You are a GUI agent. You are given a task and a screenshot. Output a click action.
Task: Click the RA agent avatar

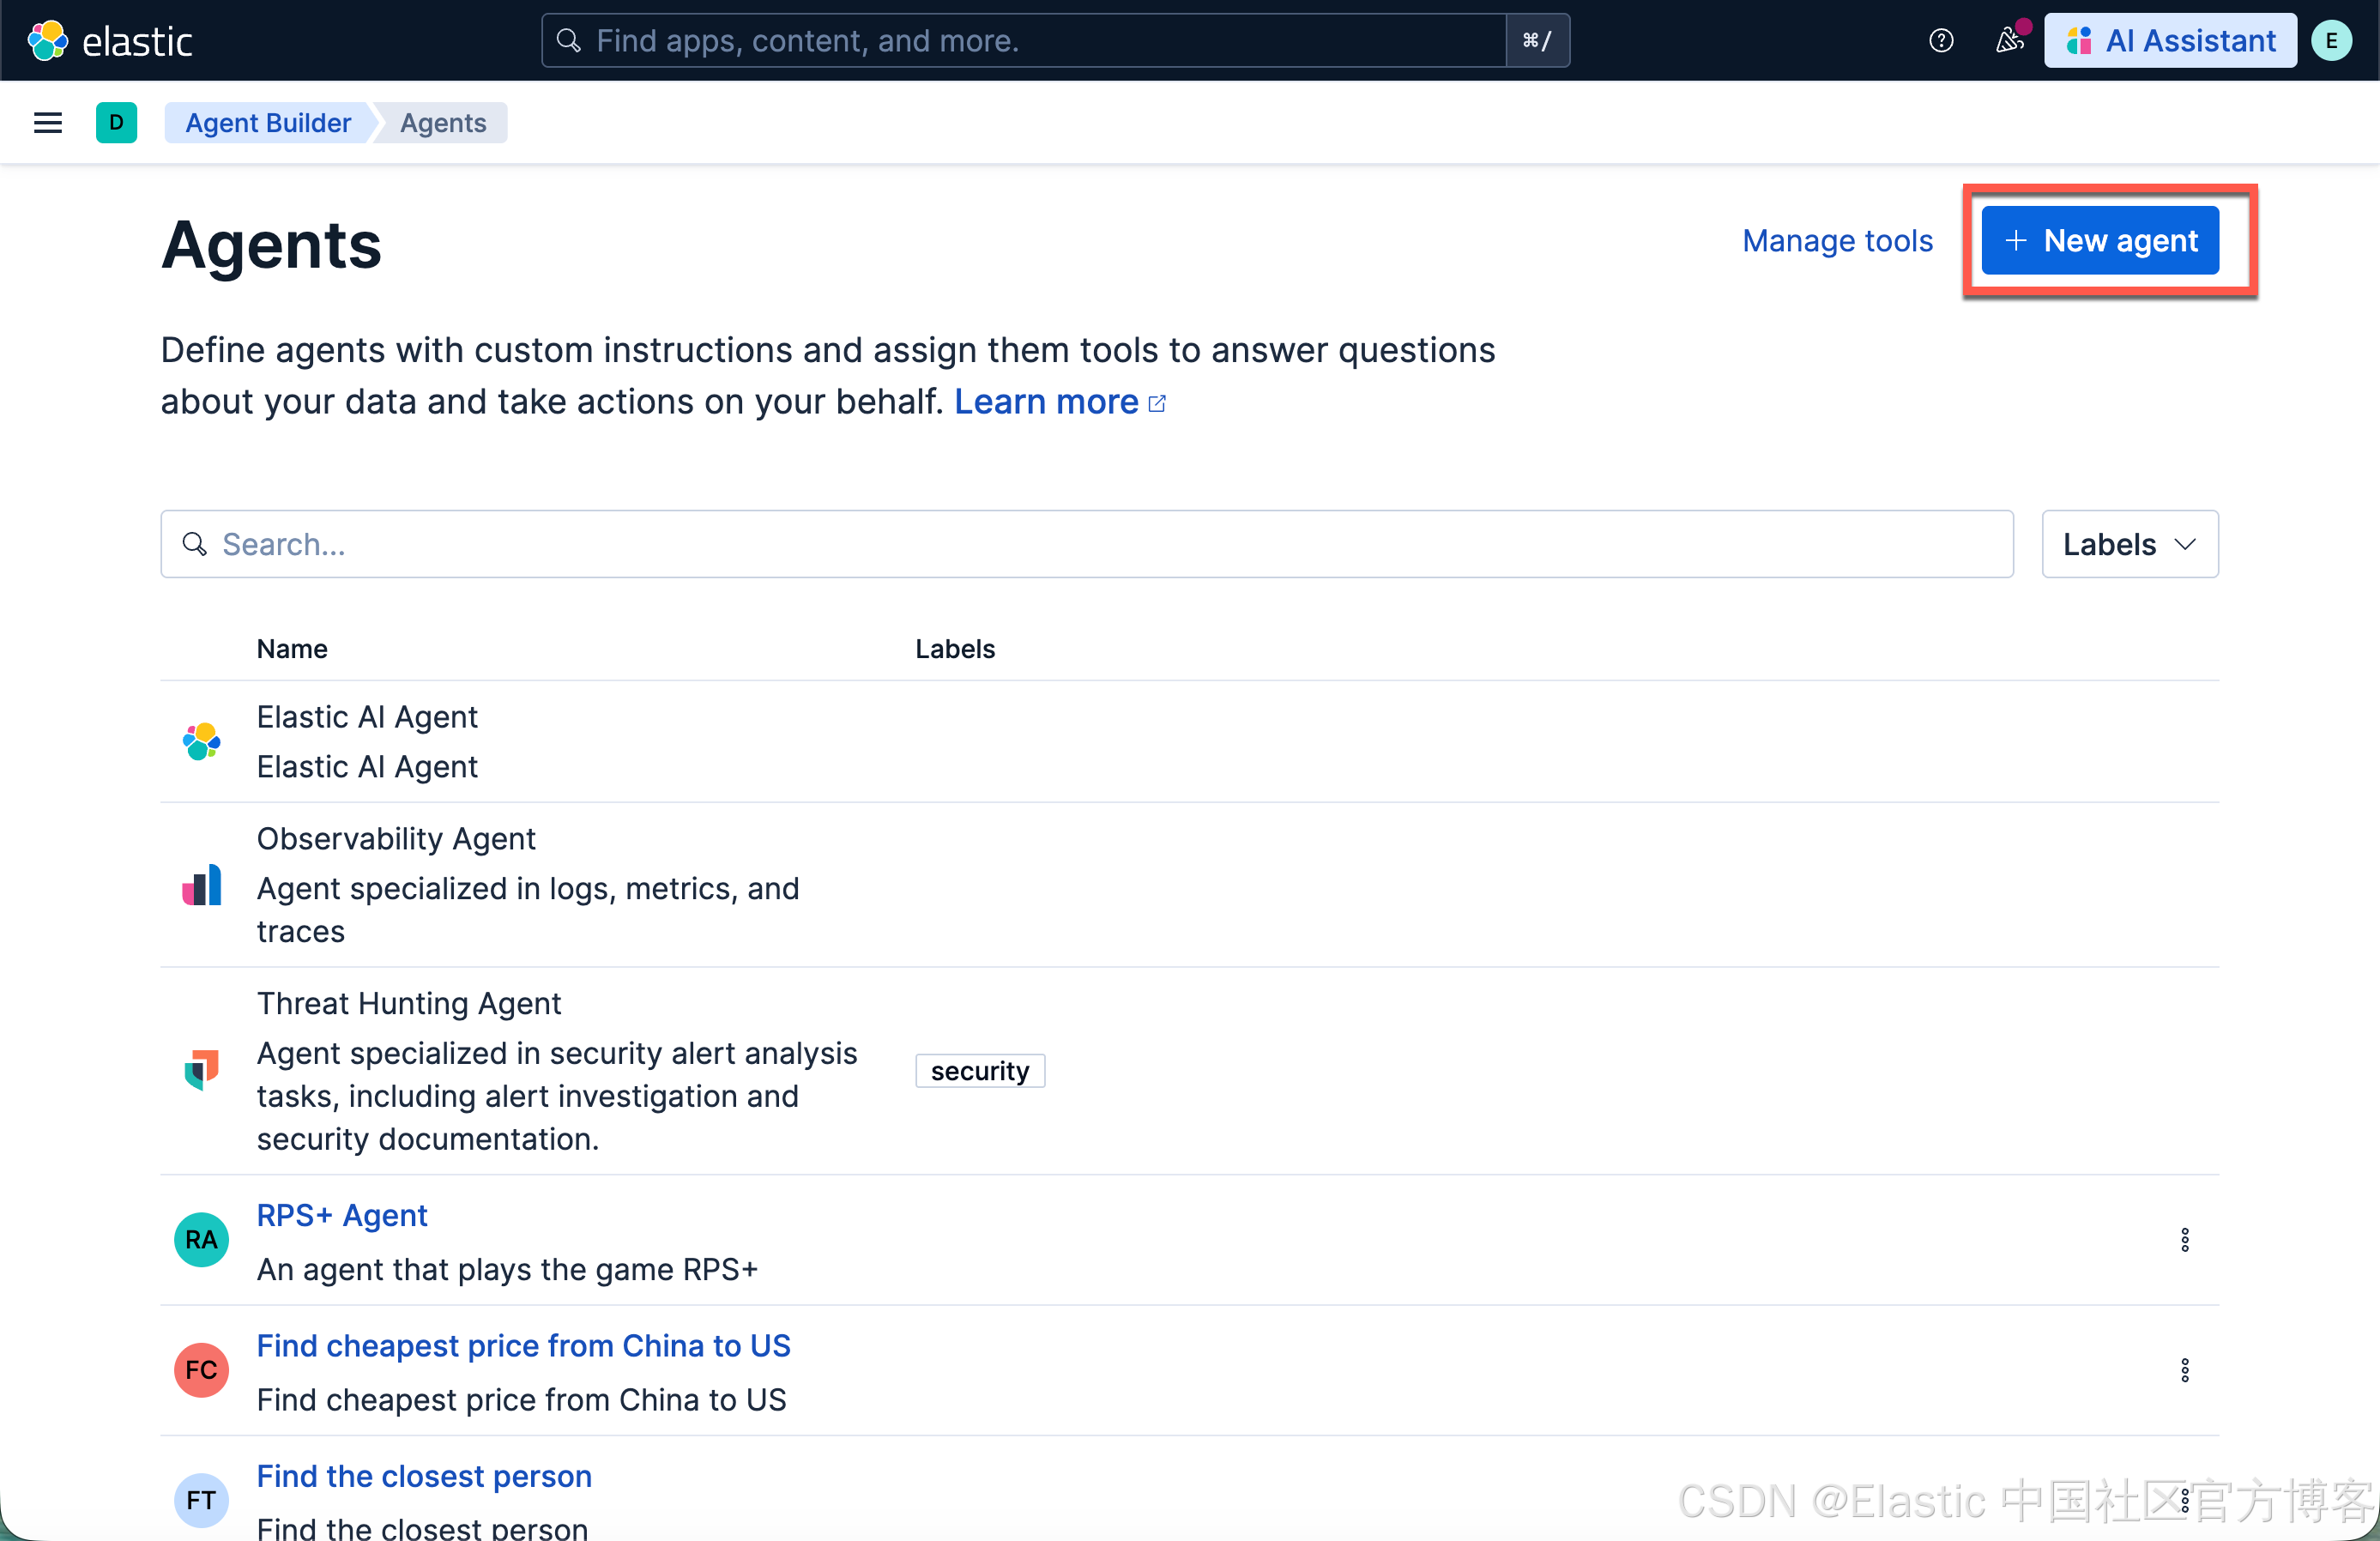pos(201,1240)
